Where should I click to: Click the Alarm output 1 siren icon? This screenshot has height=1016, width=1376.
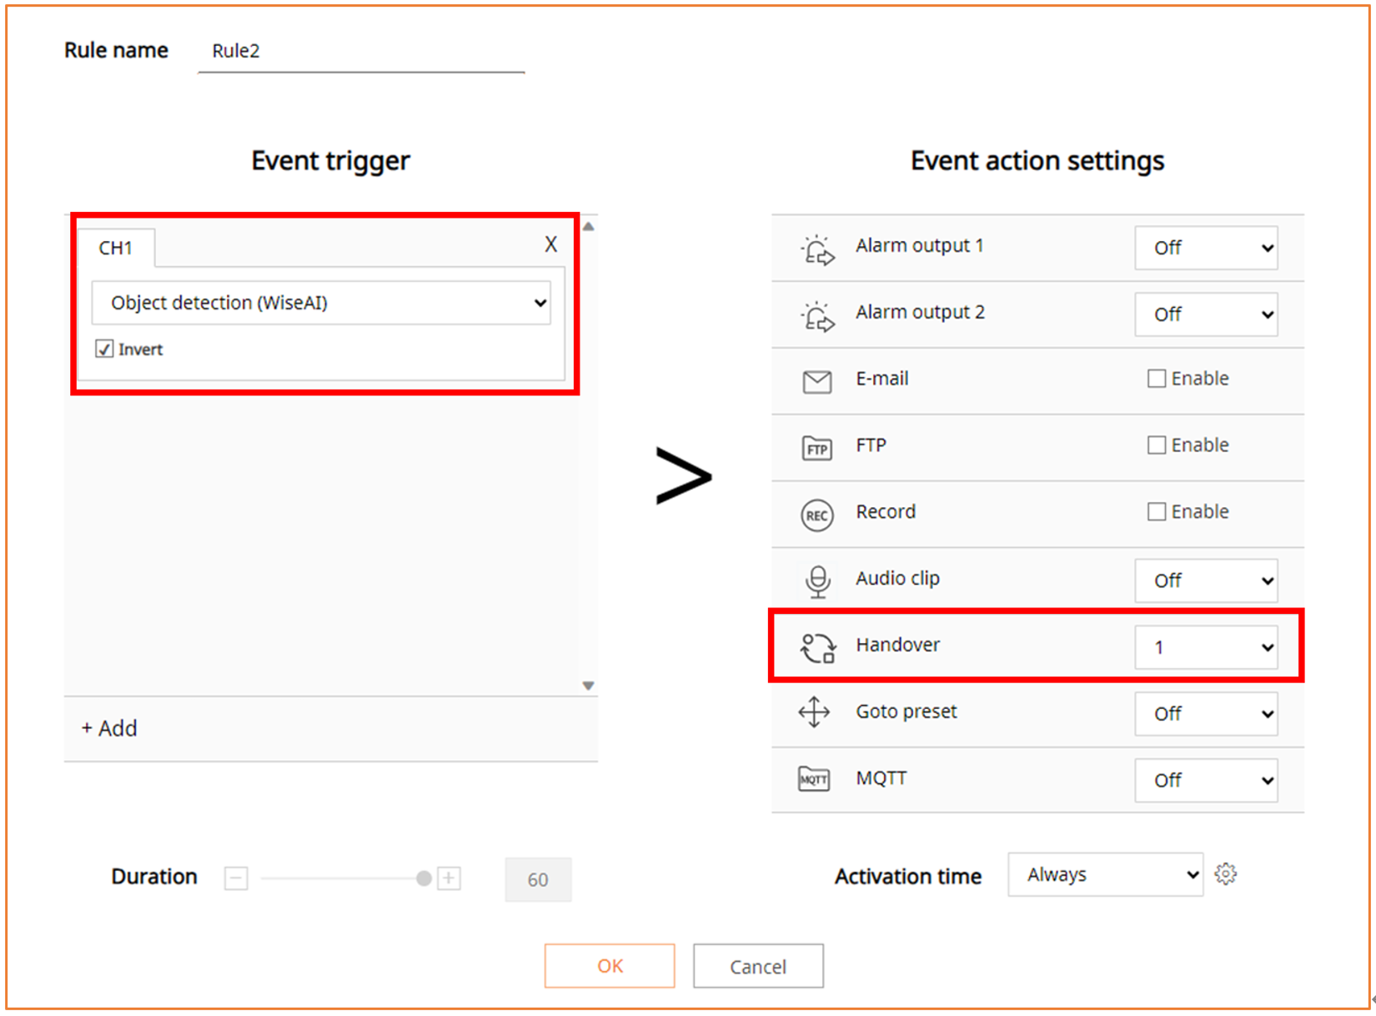click(x=816, y=249)
